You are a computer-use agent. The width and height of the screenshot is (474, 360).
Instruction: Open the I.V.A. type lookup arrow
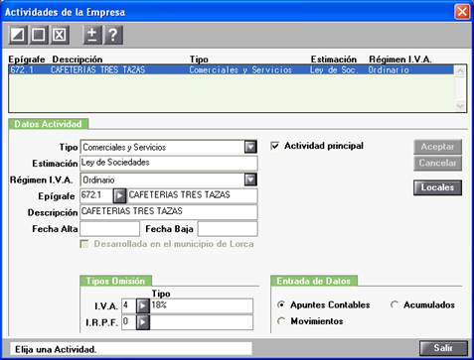pyautogui.click(x=143, y=306)
